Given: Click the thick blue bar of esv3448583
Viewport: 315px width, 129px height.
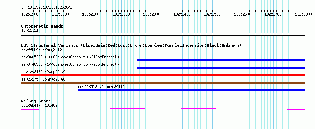Looking at the screenshot, I should click(221, 68).
